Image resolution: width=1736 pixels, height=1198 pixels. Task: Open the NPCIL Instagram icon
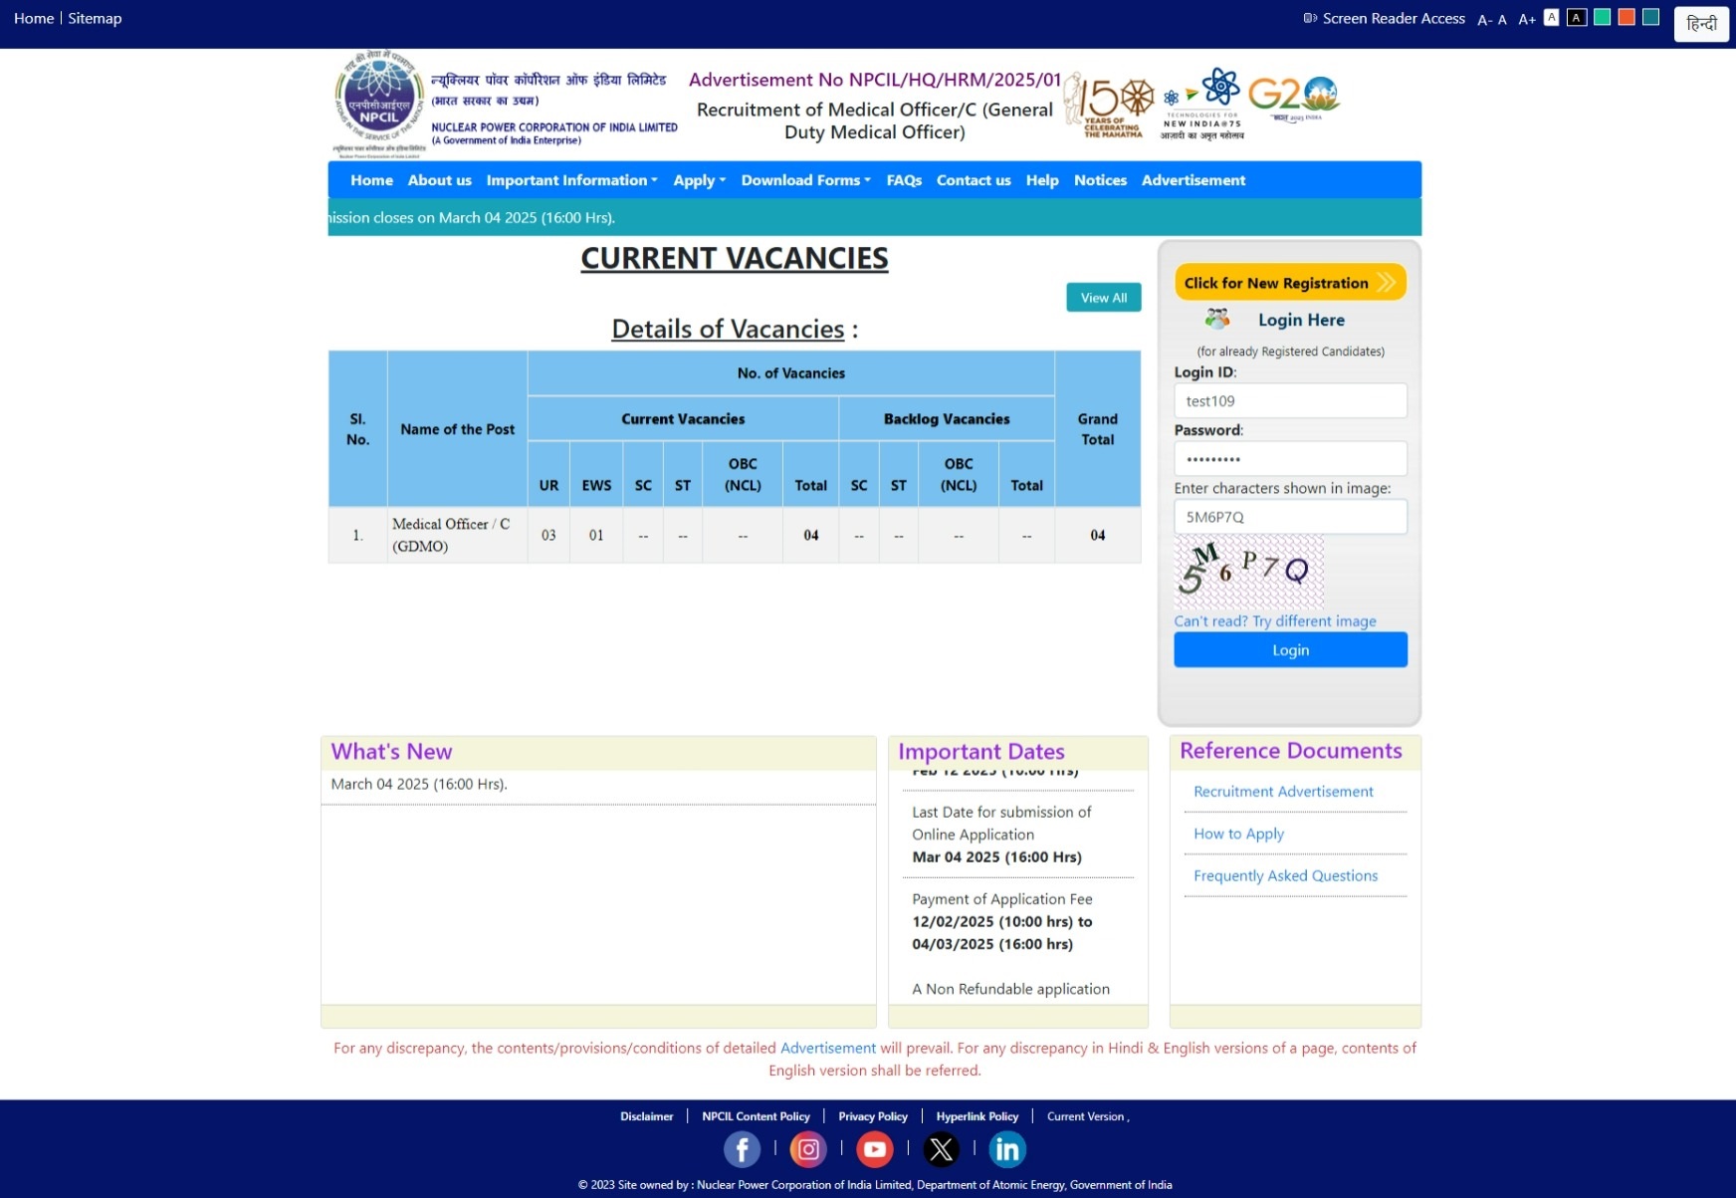pos(808,1149)
